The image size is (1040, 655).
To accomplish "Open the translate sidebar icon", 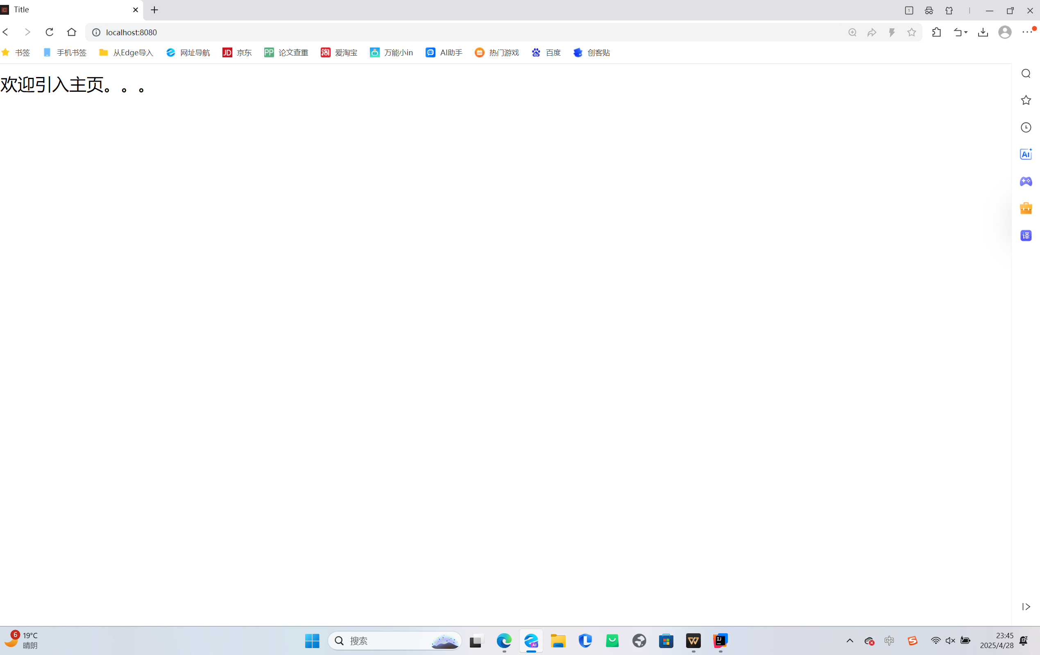I will click(1026, 236).
